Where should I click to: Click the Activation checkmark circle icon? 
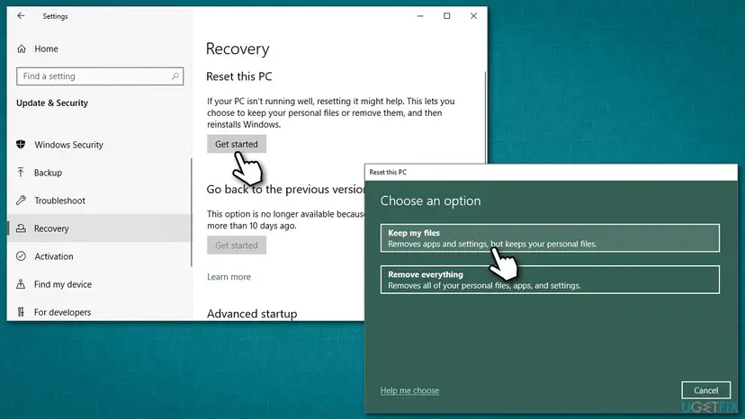pyautogui.click(x=21, y=256)
